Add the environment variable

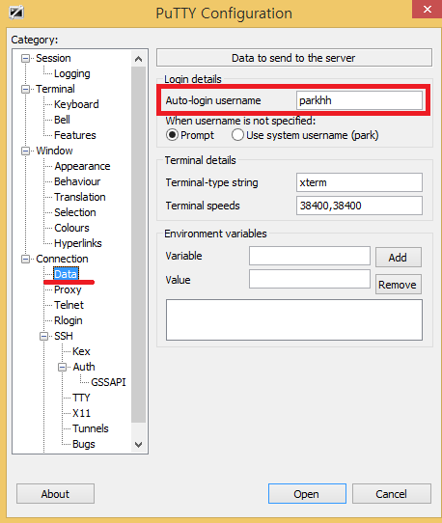point(399,258)
